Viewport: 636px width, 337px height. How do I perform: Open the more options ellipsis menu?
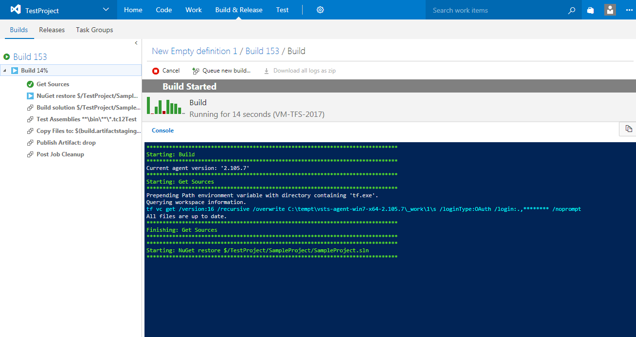(x=629, y=10)
